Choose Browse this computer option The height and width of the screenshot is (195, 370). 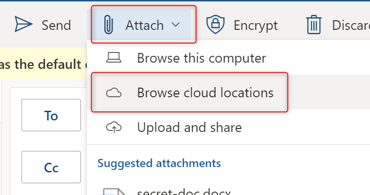(201, 58)
